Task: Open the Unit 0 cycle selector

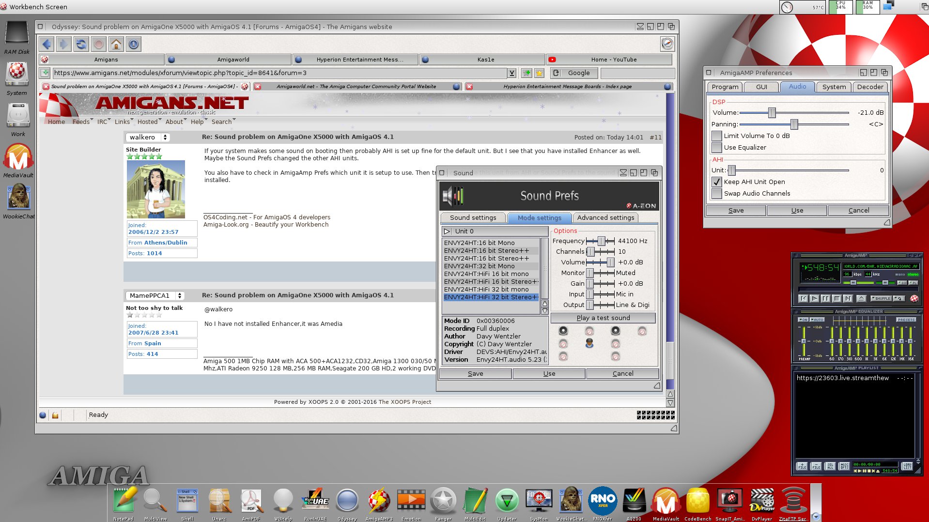Action: click(495, 231)
